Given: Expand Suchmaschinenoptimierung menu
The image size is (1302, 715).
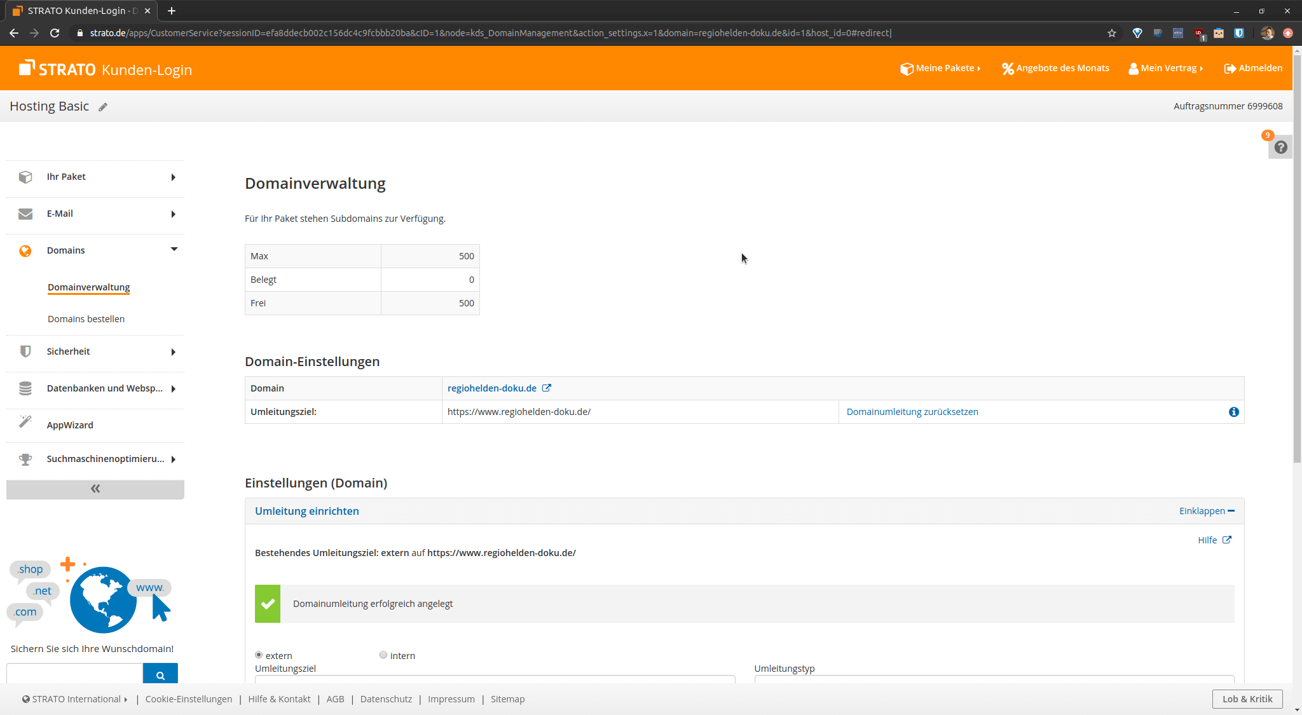Looking at the screenshot, I should 173,460.
